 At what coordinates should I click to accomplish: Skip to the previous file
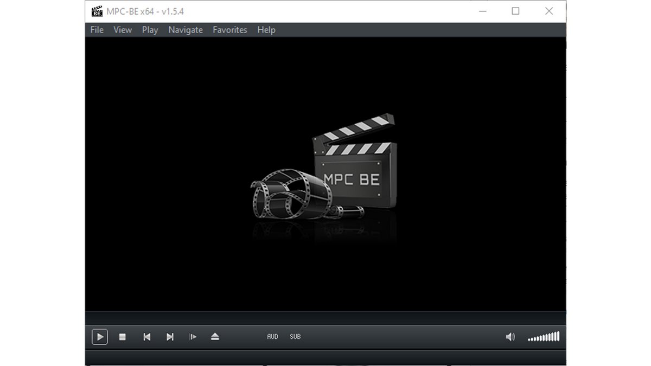[146, 337]
